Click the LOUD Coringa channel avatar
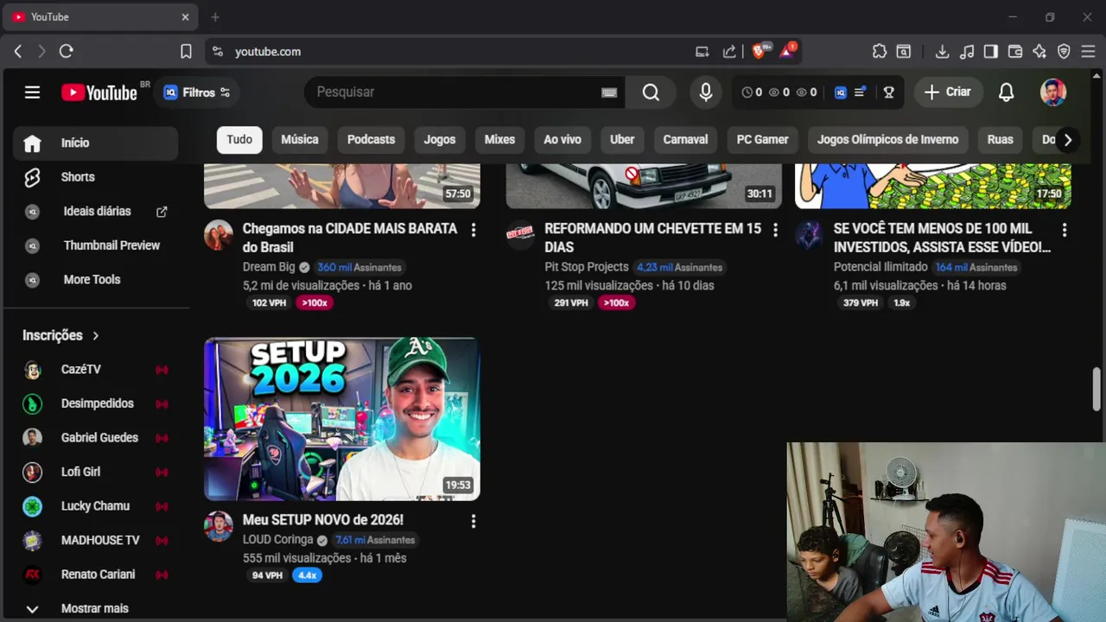This screenshot has width=1106, height=622. pyautogui.click(x=219, y=526)
